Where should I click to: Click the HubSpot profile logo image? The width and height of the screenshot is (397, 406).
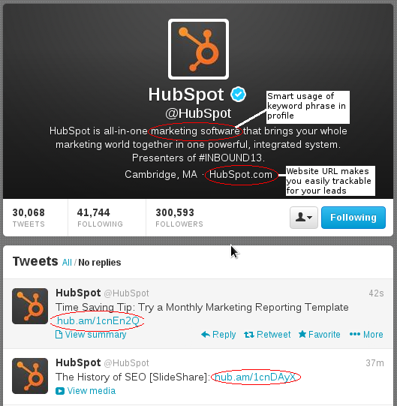(x=198, y=49)
